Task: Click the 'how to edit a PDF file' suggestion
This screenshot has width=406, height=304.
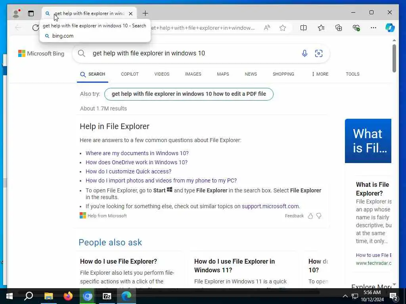Action: [189, 94]
